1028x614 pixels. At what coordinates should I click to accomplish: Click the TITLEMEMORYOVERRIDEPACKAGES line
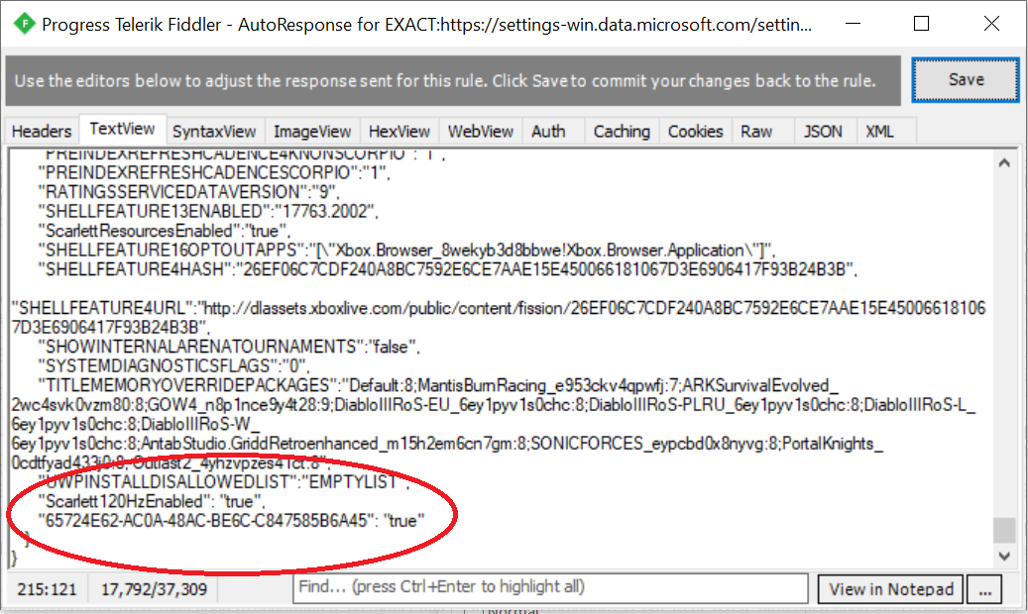493,424
